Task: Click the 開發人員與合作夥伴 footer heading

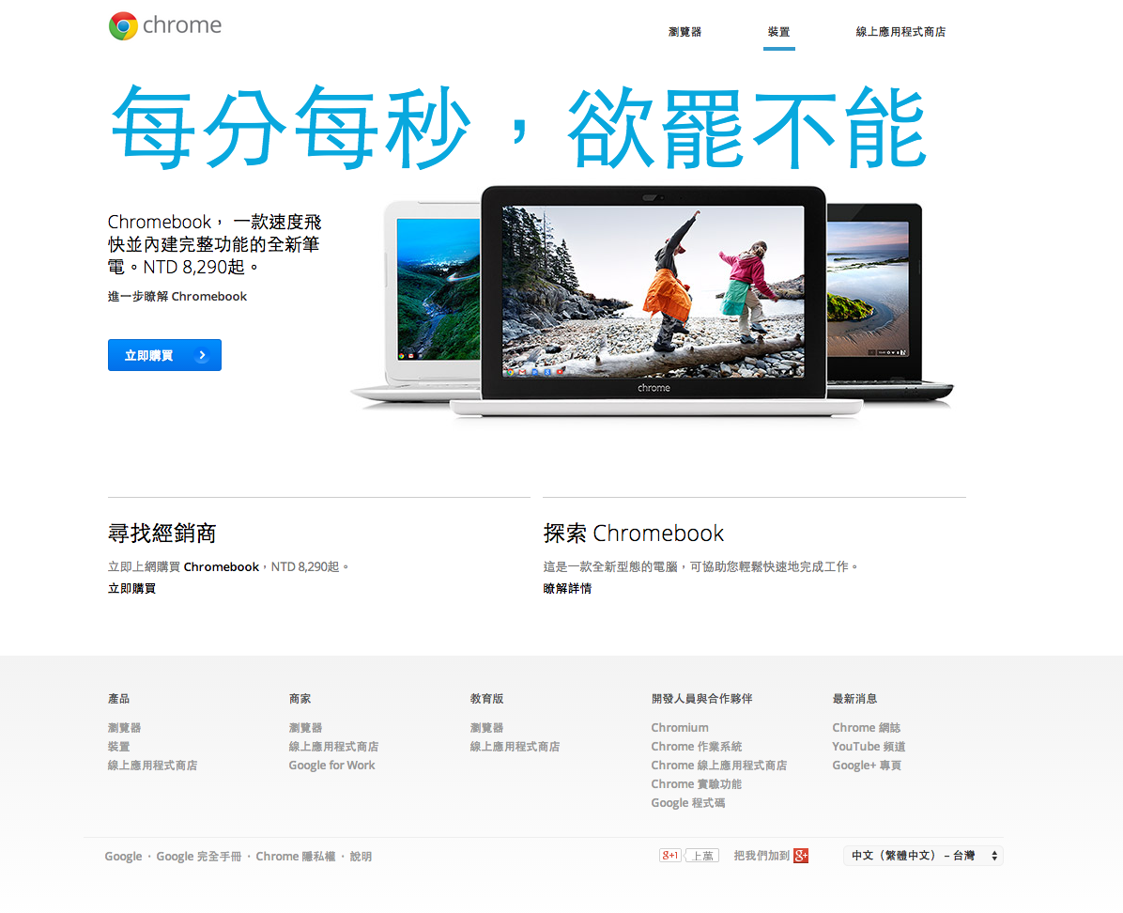Action: click(x=702, y=699)
